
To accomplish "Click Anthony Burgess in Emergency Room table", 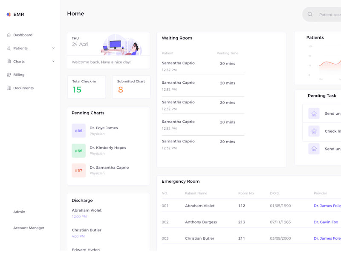I will (x=201, y=222).
